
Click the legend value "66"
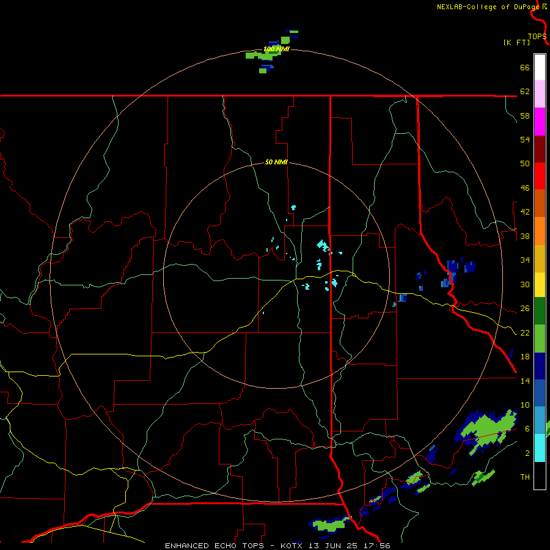525,68
